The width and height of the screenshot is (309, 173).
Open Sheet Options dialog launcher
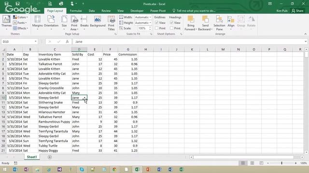point(181,34)
